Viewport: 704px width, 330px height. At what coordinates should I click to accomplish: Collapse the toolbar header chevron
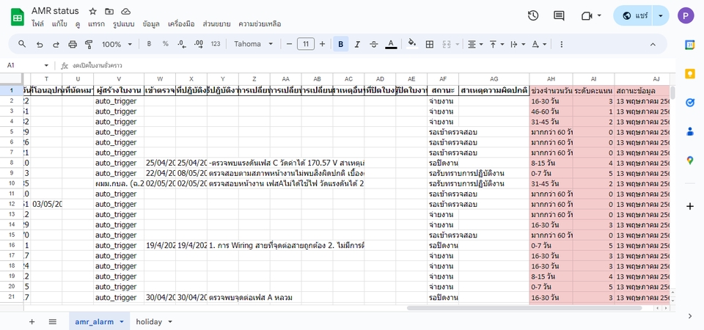(x=653, y=44)
